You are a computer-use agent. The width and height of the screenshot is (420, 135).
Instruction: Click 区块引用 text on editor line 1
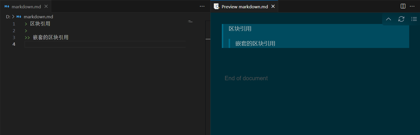pyautogui.click(x=40, y=24)
